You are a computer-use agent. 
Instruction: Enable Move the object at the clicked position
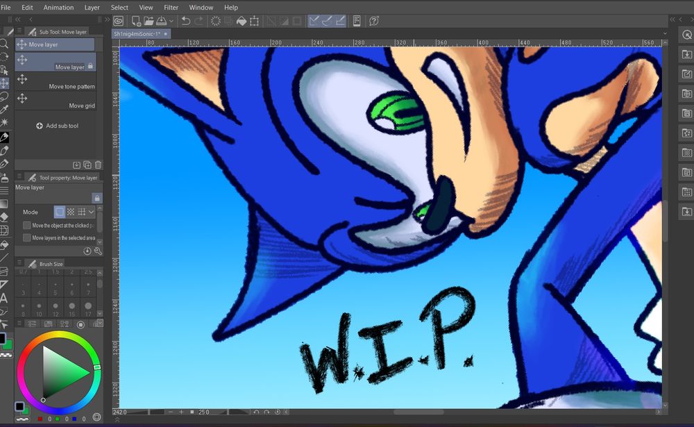pos(27,226)
